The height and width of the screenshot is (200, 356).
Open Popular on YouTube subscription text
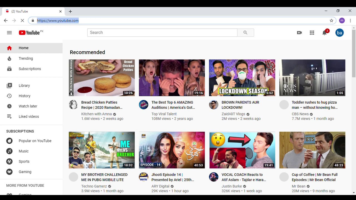pos(35,141)
